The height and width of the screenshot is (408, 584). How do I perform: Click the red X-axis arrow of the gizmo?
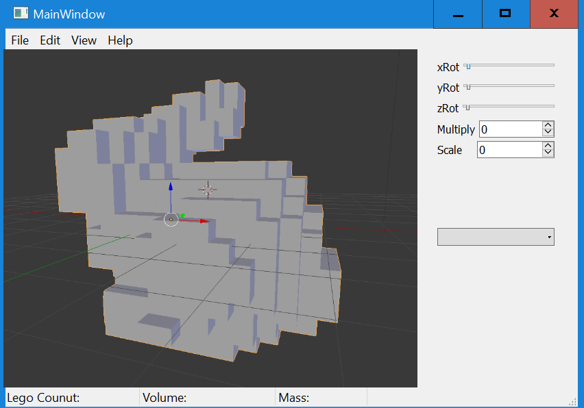point(204,221)
